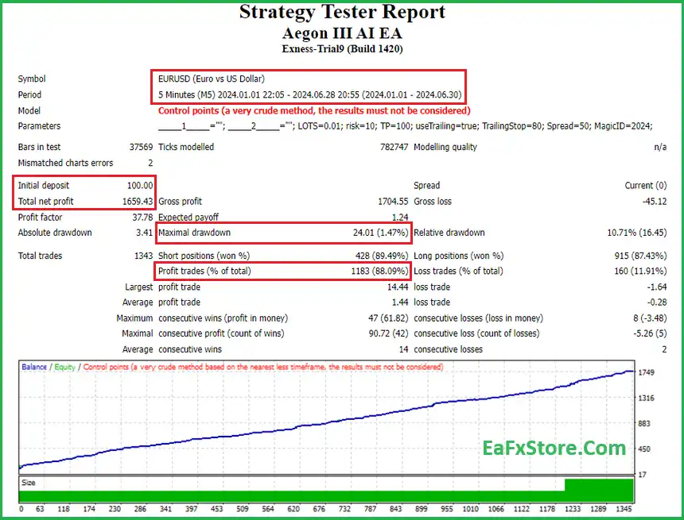The width and height of the screenshot is (684, 520).
Task: Select Expected payoff value 1.24
Action: pos(400,218)
